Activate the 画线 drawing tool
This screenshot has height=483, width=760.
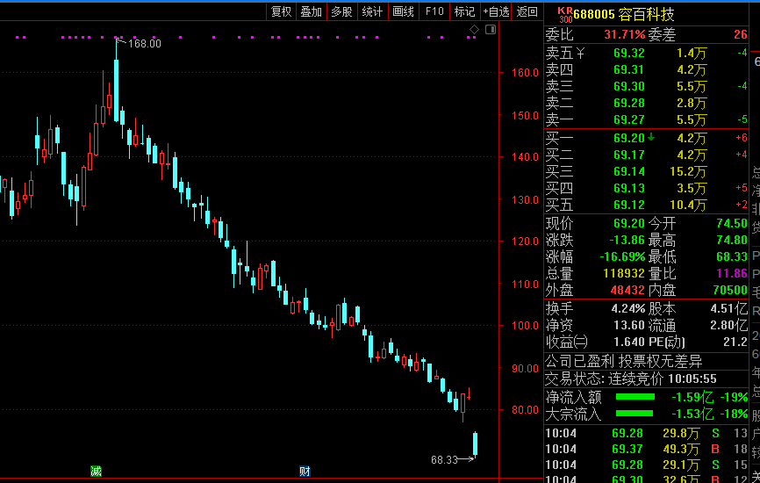tap(404, 11)
